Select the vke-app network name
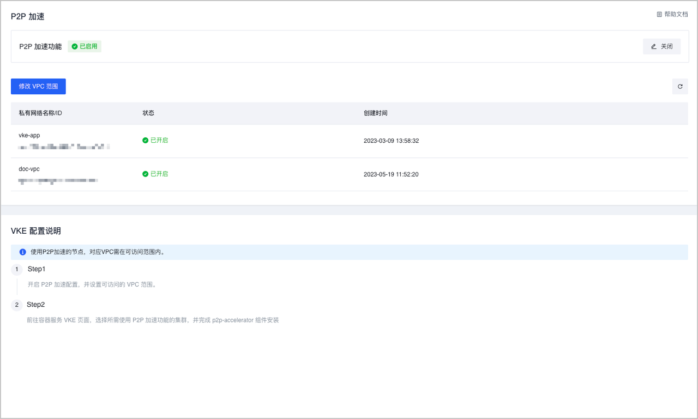 click(29, 135)
